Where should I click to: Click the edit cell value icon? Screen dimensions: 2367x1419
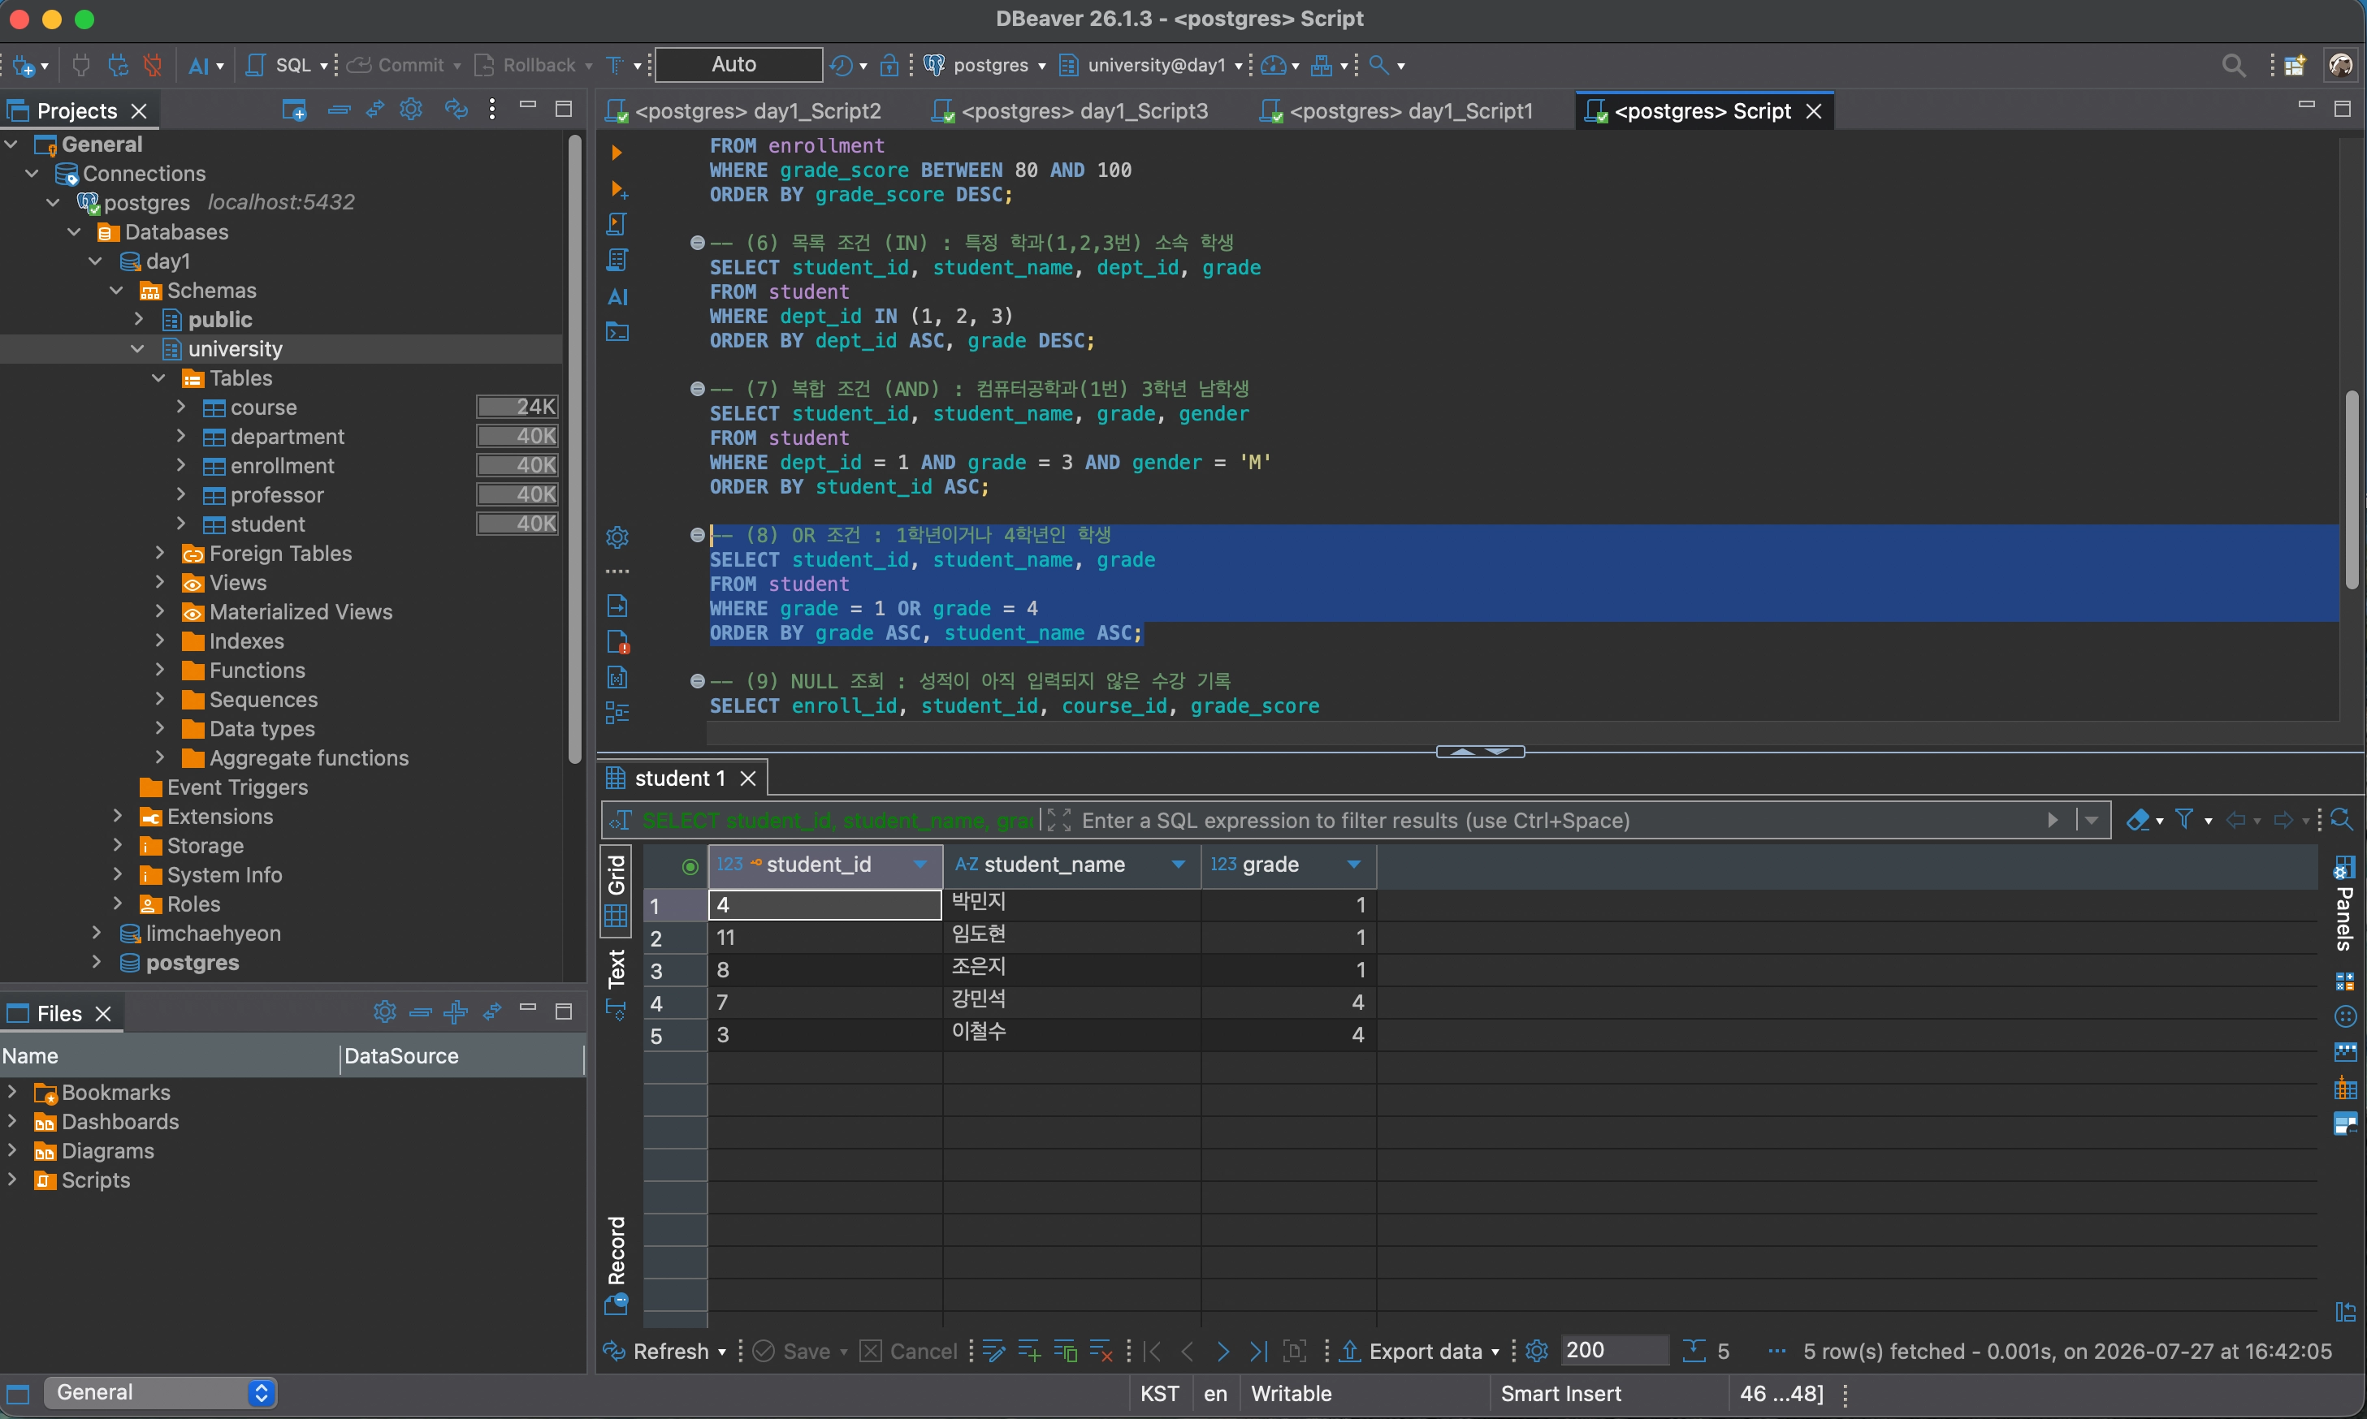point(993,1351)
